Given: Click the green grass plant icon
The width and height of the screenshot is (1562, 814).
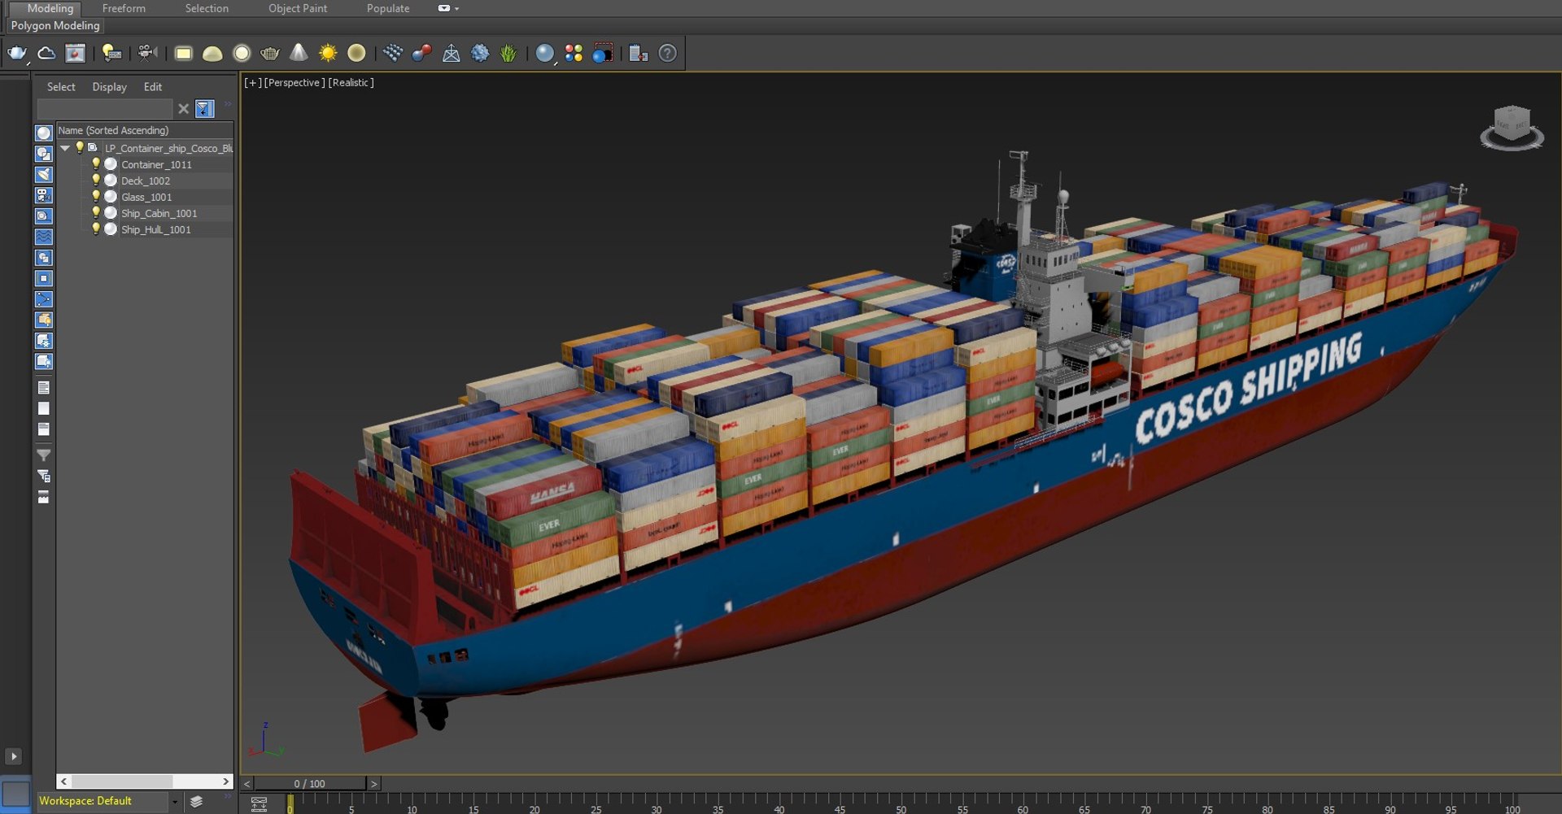Looking at the screenshot, I should pos(508,54).
